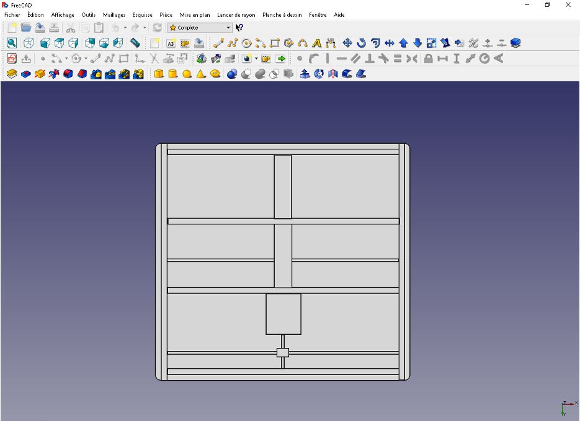
Task: Create a Part cylinder primitive
Action: [x=172, y=74]
